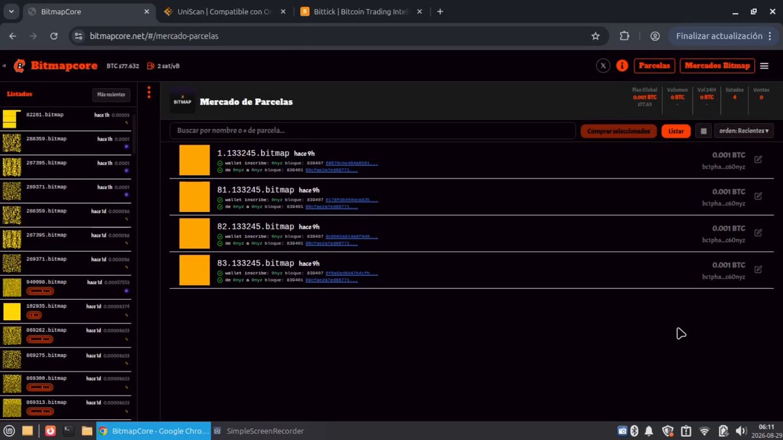Click the edit icon for 83.133245.bitmap

[758, 269]
